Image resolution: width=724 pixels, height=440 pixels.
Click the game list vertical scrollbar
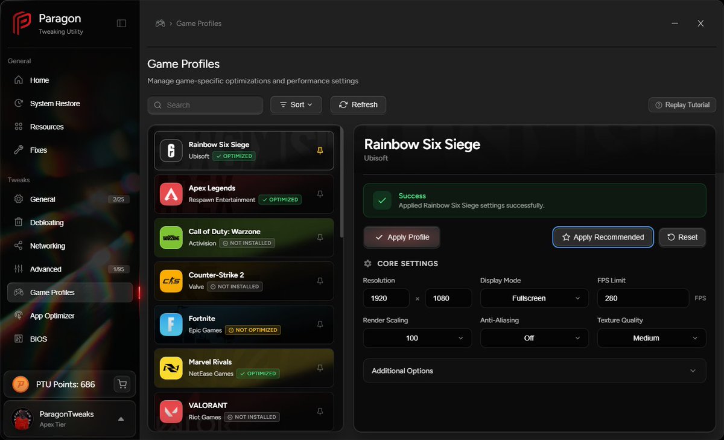342,182
